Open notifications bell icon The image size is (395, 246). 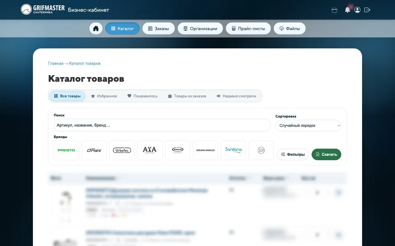347,10
